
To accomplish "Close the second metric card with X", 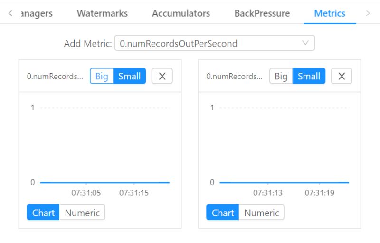I will click(x=342, y=76).
